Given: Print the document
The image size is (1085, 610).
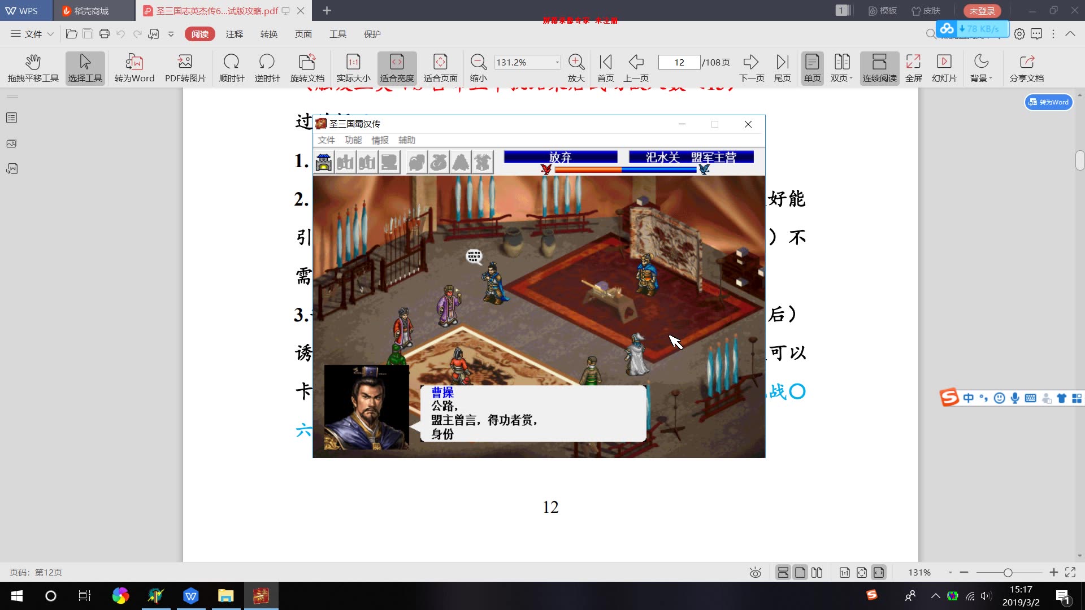Looking at the screenshot, I should pos(104,34).
